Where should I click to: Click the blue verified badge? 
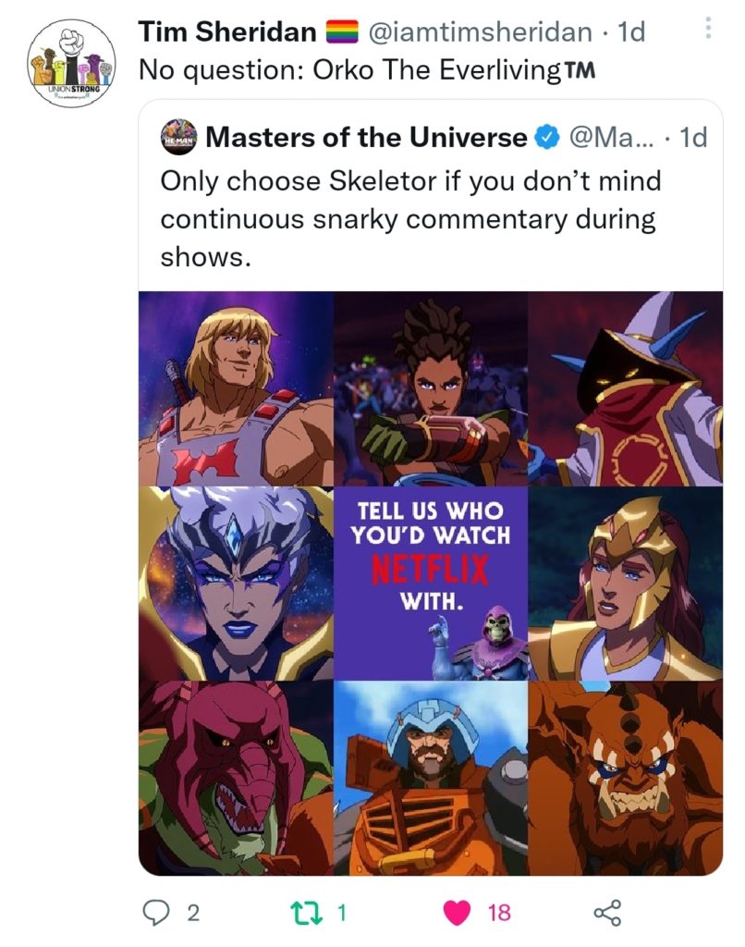pyautogui.click(x=547, y=139)
